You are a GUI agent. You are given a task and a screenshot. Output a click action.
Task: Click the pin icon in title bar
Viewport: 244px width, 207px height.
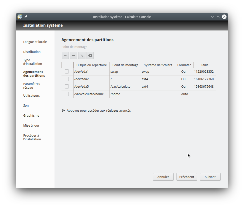26,17
